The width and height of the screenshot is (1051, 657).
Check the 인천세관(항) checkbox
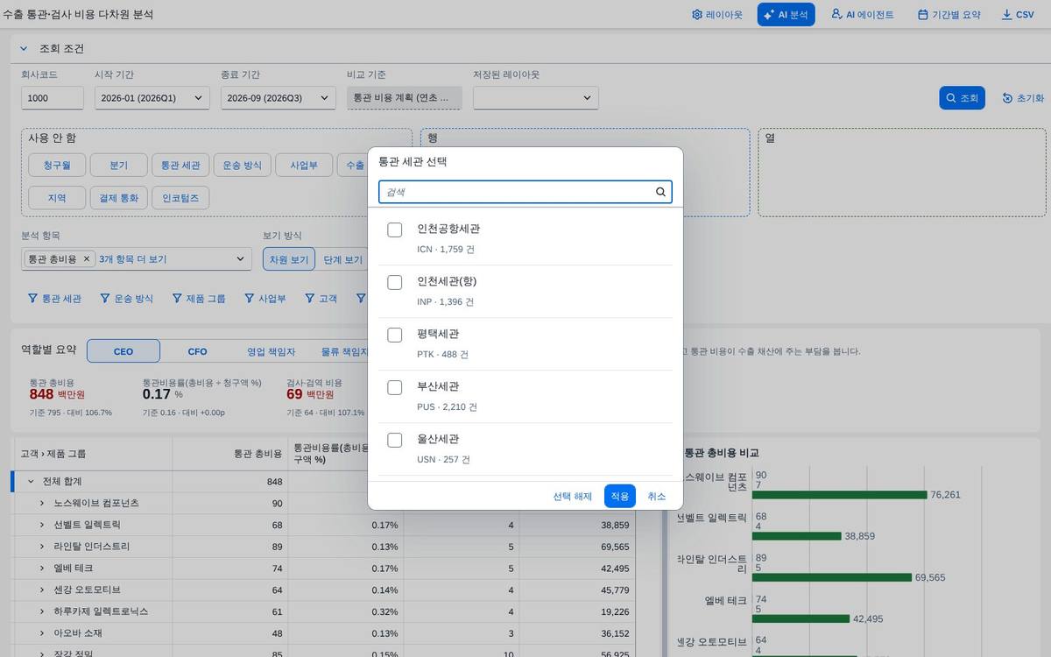(395, 282)
